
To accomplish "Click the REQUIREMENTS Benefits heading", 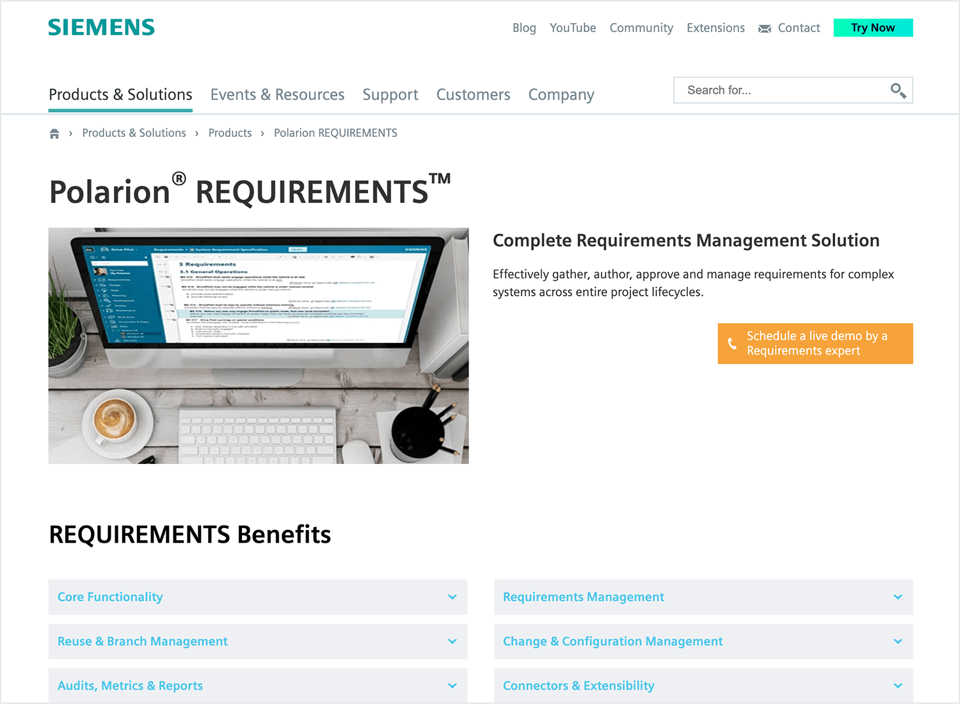I will pyautogui.click(x=190, y=534).
